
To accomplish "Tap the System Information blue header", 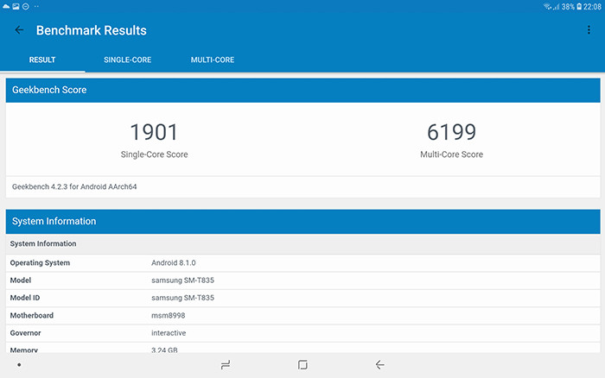I will pos(302,221).
